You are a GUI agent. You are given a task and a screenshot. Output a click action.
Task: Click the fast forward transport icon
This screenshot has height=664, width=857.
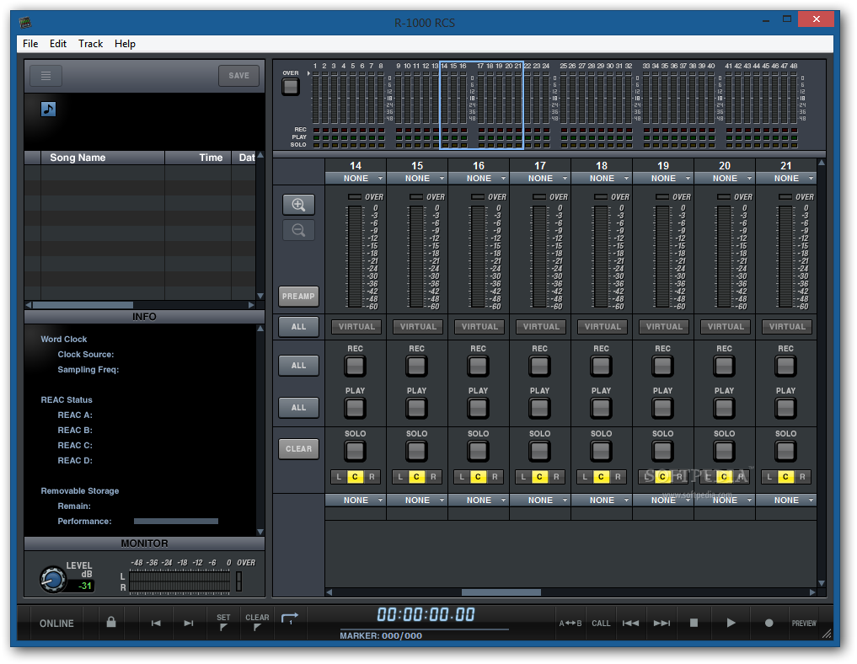pyautogui.click(x=661, y=623)
